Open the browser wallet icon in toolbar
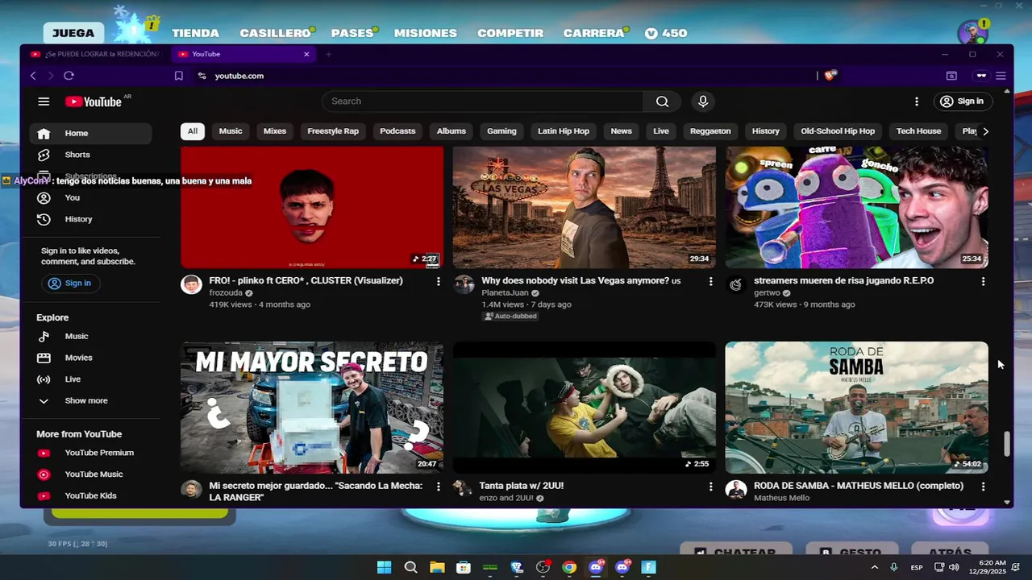The height and width of the screenshot is (580, 1032). (951, 76)
